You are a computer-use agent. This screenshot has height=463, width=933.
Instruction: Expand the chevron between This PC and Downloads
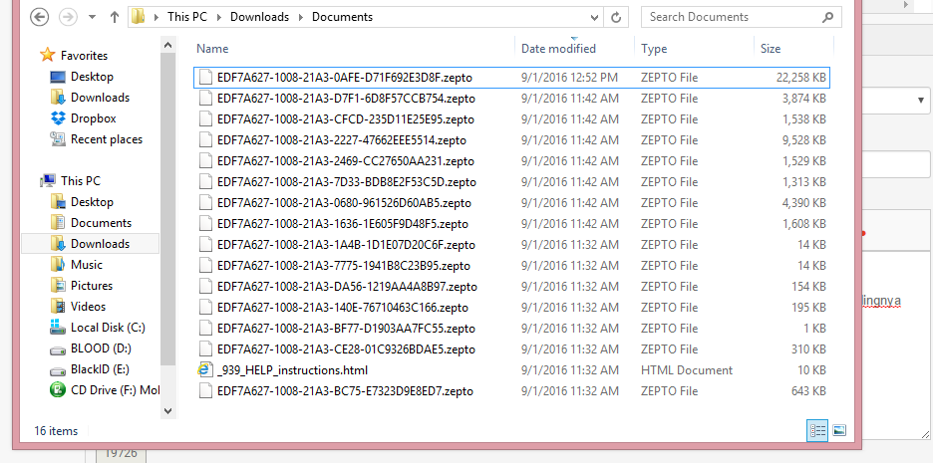pyautogui.click(x=218, y=17)
